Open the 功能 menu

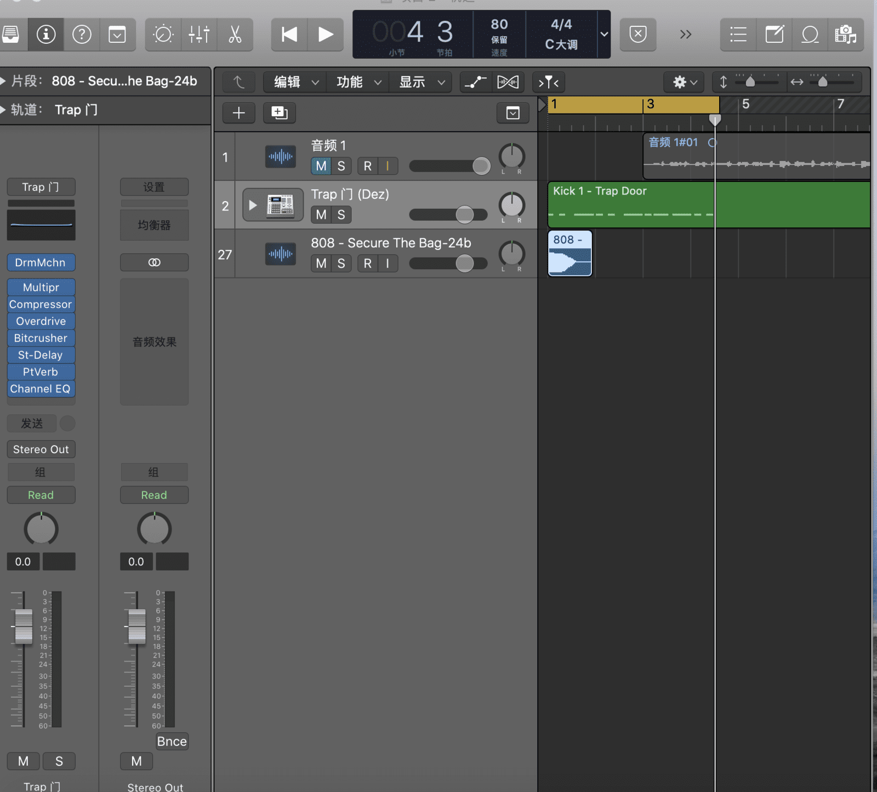(358, 82)
